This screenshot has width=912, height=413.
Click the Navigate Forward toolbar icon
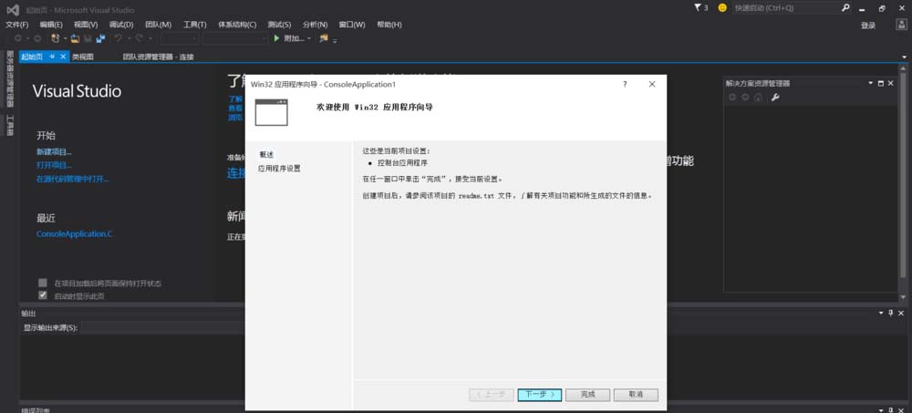(37, 38)
